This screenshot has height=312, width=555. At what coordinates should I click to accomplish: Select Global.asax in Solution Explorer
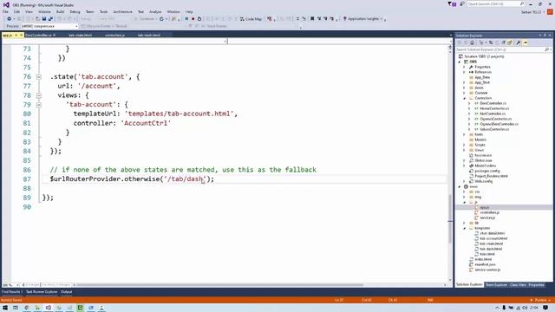pyautogui.click(x=483, y=160)
